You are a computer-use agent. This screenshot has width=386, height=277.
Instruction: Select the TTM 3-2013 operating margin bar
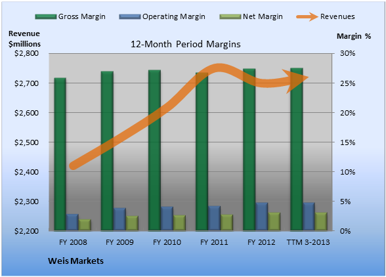pyautogui.click(x=309, y=217)
